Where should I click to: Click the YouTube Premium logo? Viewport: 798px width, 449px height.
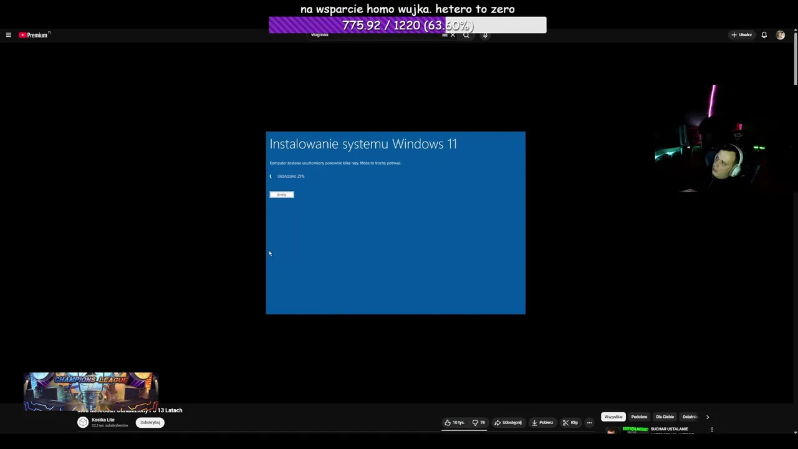(34, 35)
